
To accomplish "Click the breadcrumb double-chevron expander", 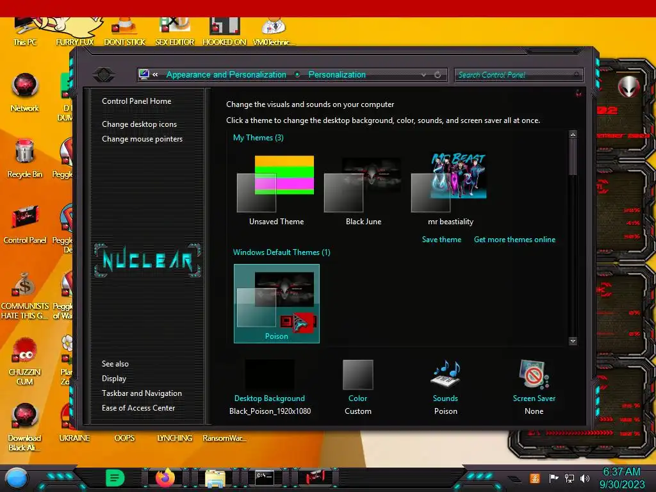I will click(x=155, y=75).
